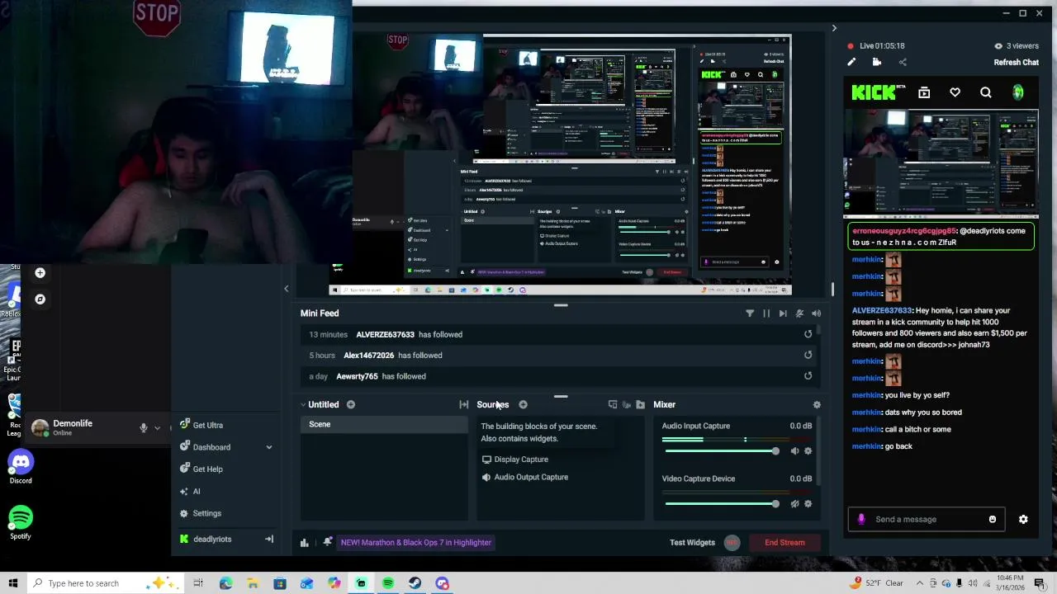Viewport: 1057px width, 594px height.
Task: Open Kick profile avatar in chat panel
Action: click(1017, 92)
